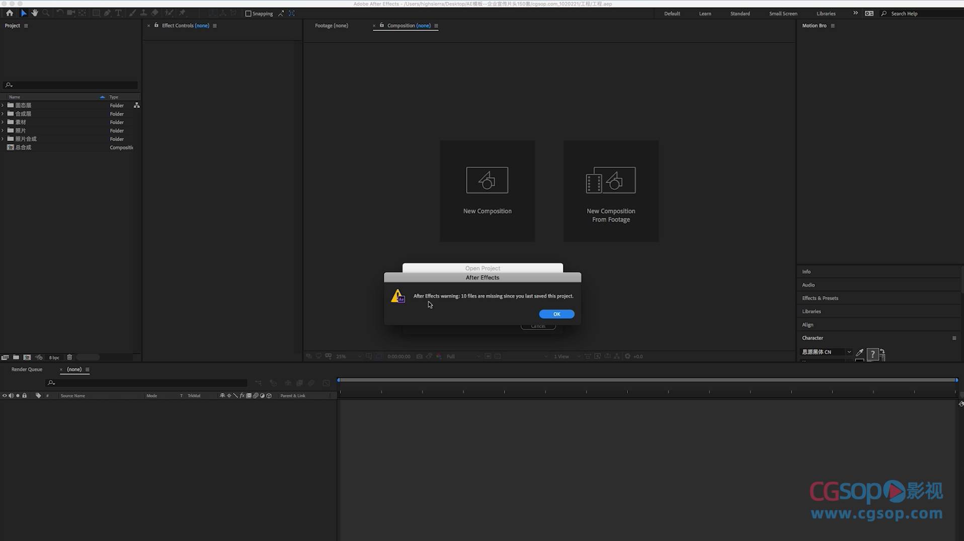The width and height of the screenshot is (964, 541).
Task: Toggle the Composition viewer lock icon
Action: coord(382,25)
